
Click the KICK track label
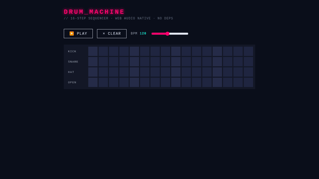click(x=72, y=51)
